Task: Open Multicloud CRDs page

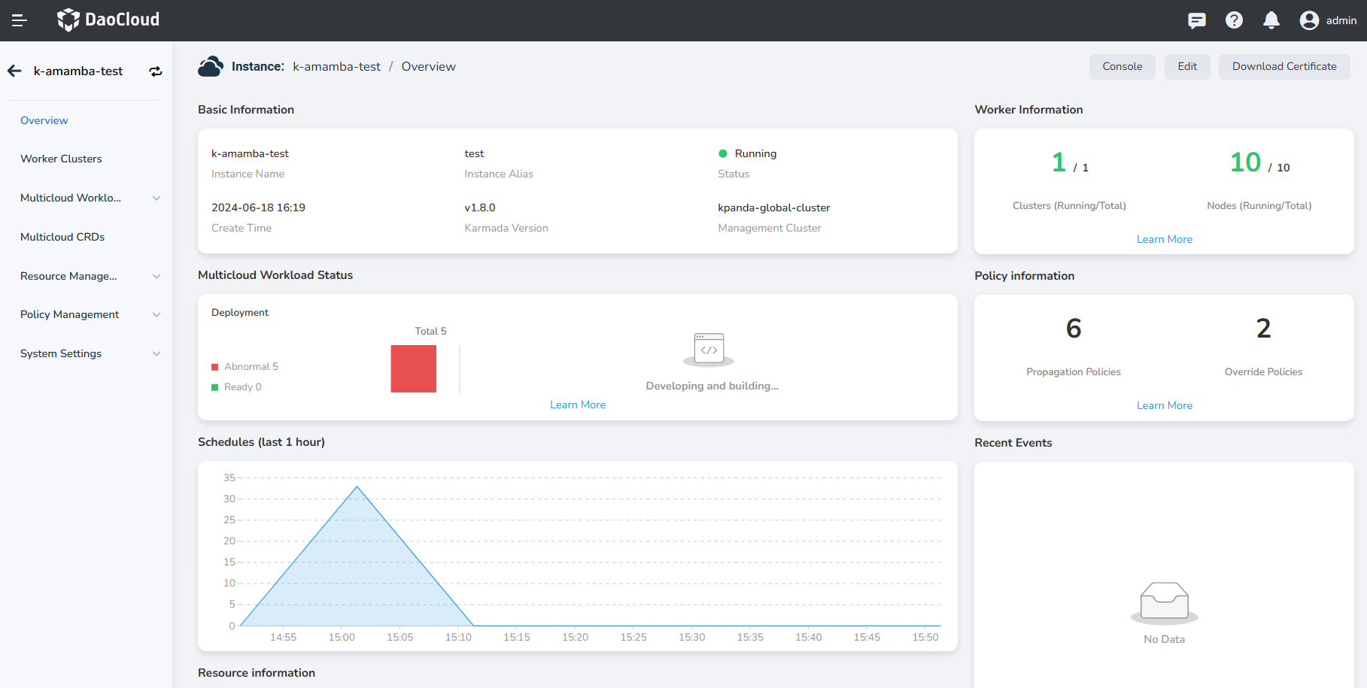Action: tap(62, 237)
